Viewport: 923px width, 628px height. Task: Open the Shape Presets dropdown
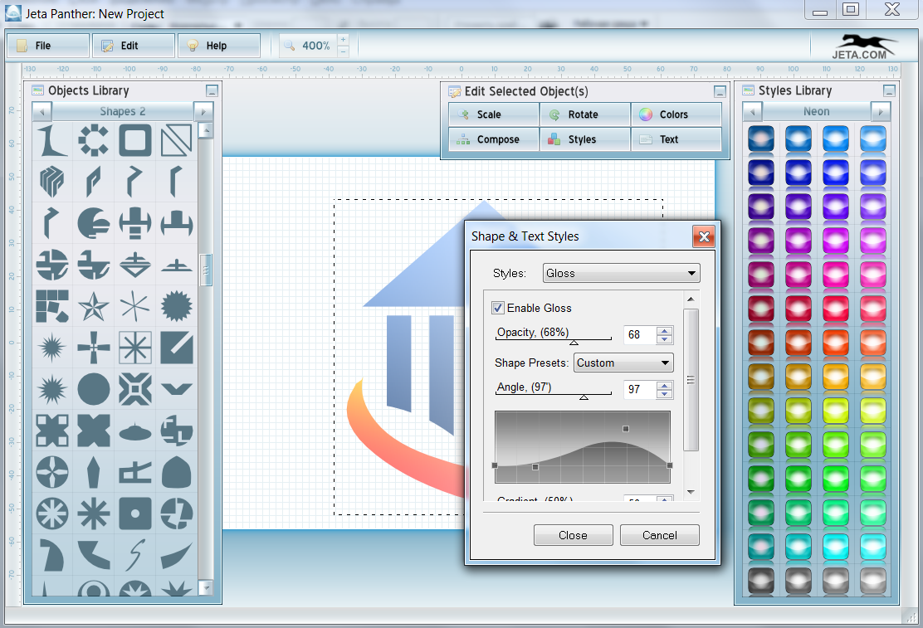[x=623, y=363]
